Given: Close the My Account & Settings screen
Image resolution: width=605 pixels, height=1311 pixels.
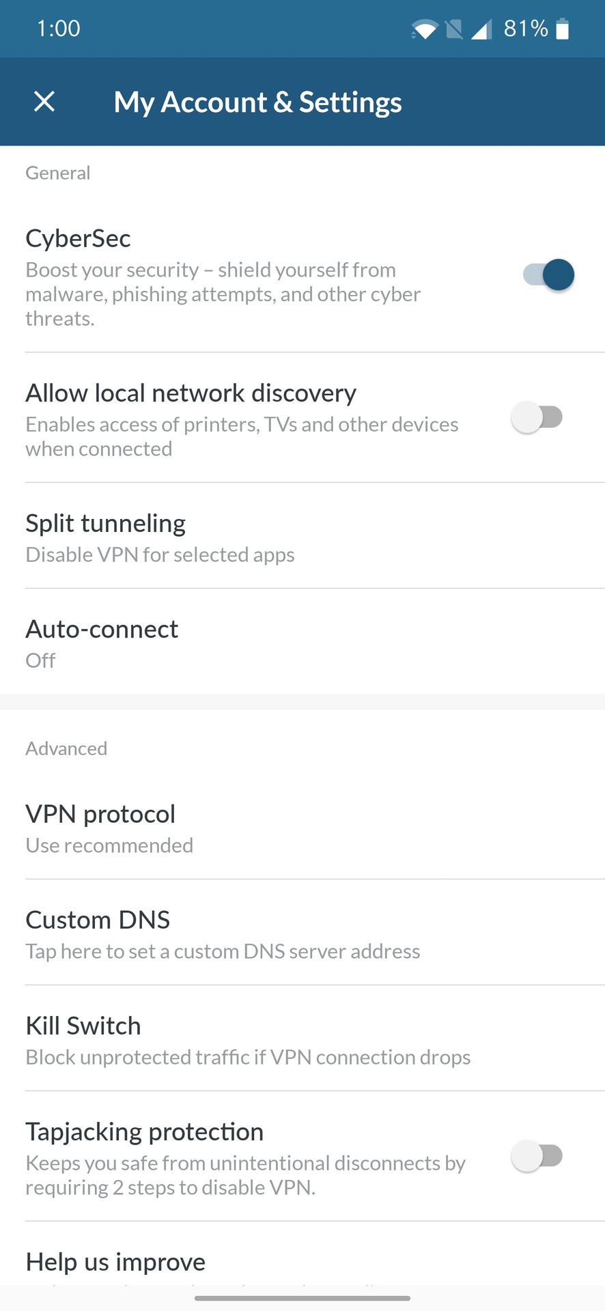Looking at the screenshot, I should tap(44, 102).
